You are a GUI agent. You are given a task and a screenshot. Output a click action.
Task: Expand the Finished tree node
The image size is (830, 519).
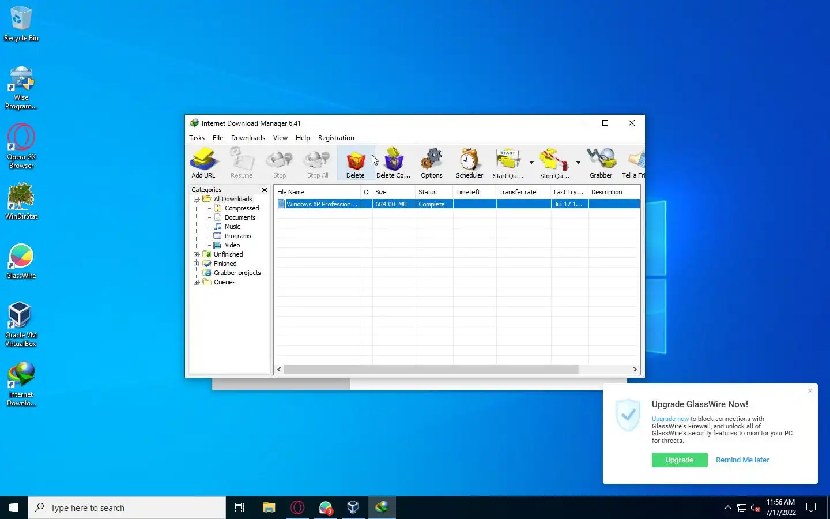click(x=197, y=264)
